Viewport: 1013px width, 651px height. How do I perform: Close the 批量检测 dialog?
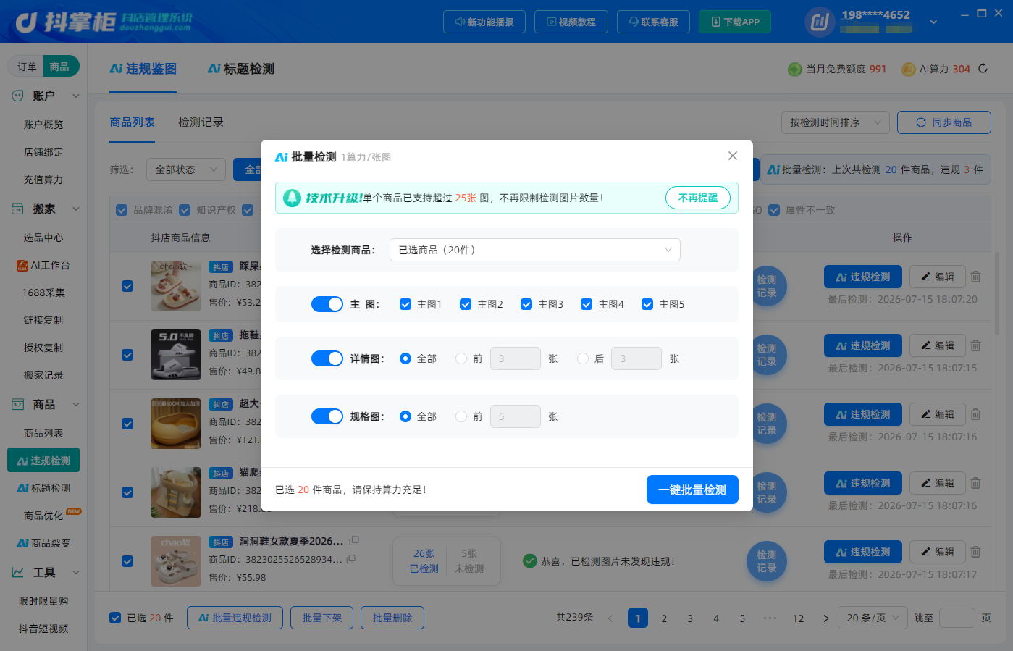pyautogui.click(x=733, y=156)
